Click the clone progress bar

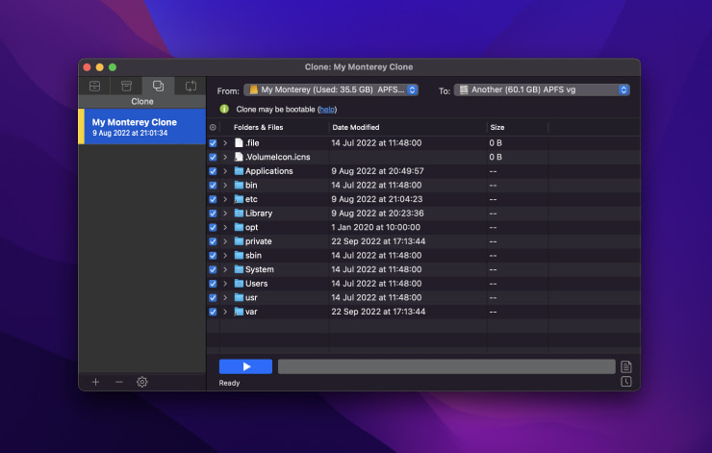click(446, 366)
